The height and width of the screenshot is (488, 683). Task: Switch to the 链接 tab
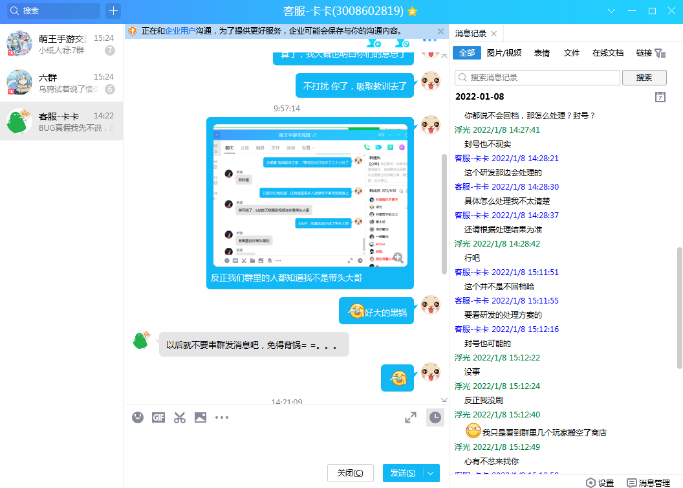tap(644, 52)
